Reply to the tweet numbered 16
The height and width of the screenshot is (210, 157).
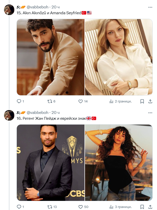coord(19,206)
